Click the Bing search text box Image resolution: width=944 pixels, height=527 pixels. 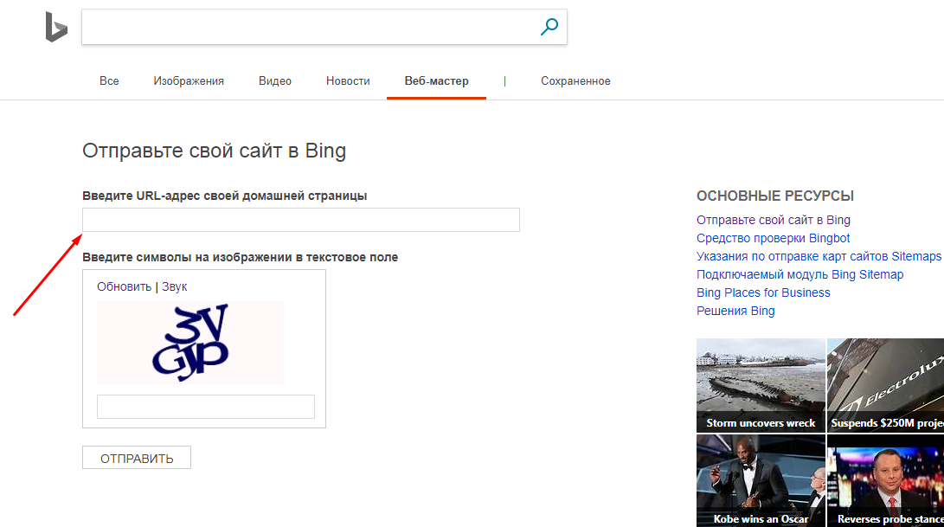307,27
